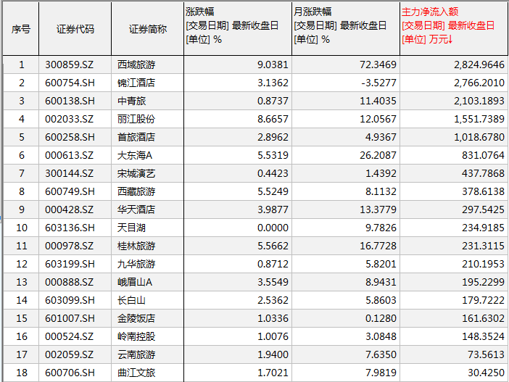Click stock name 西藏旅游
Viewport: 509px width, 382px height.
pyautogui.click(x=136, y=191)
